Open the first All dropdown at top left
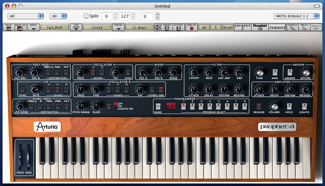The height and width of the screenshot is (186, 325). point(25,16)
